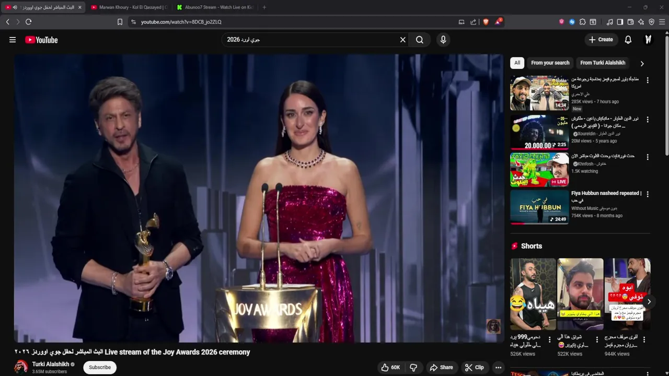
Task: Open the account avatar menu
Action: click(x=648, y=40)
